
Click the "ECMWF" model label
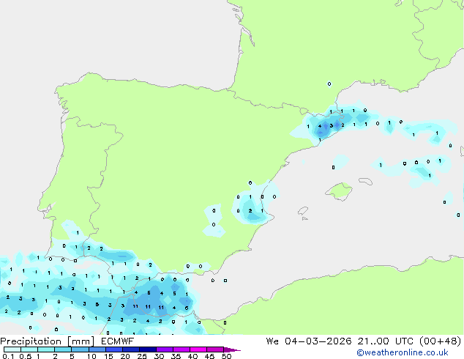[x=118, y=341]
